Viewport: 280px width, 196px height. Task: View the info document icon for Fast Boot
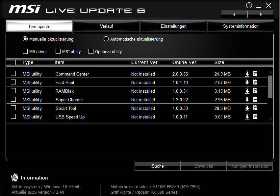point(255,82)
